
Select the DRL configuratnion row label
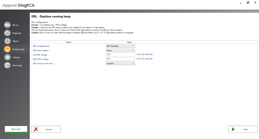coord(41,46)
